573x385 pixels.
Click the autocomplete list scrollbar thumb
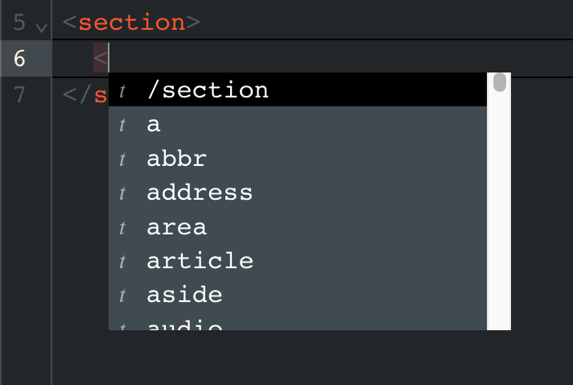(x=500, y=82)
